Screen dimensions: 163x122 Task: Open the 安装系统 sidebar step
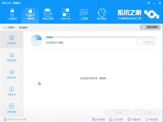click(x=11, y=108)
